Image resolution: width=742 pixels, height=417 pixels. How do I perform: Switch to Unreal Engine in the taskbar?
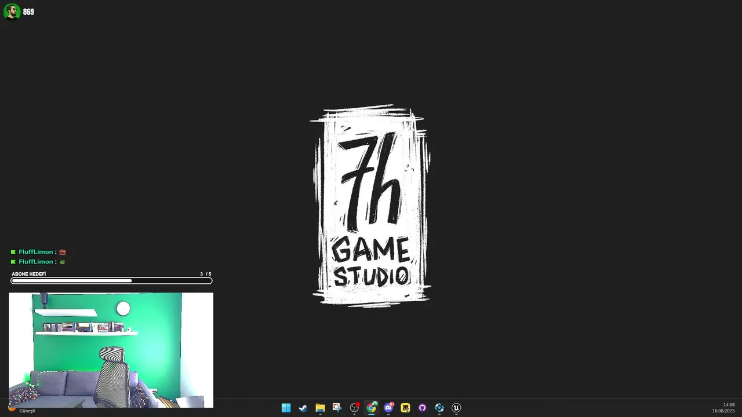456,408
